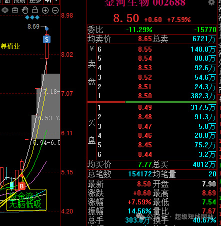Click the ¥ toggle in order book
This screenshot has height=226, width=221.
[92, 49]
